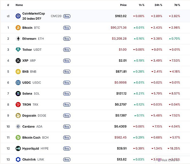Click the Ethereum diamond logo icon
Screen dimensions: 190x164
coord(18,39)
